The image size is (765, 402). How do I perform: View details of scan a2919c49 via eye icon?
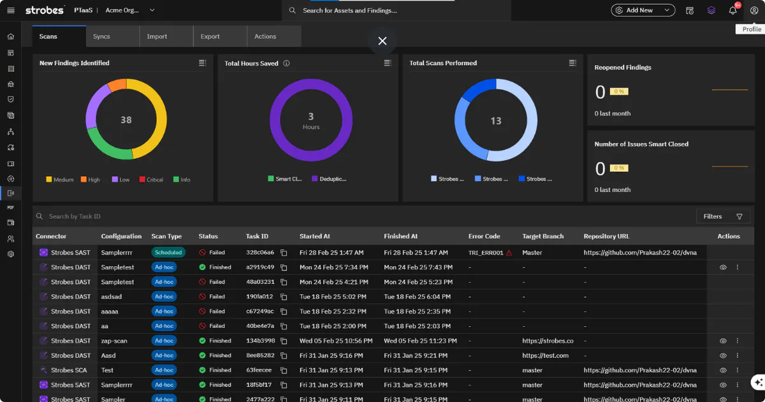point(723,267)
